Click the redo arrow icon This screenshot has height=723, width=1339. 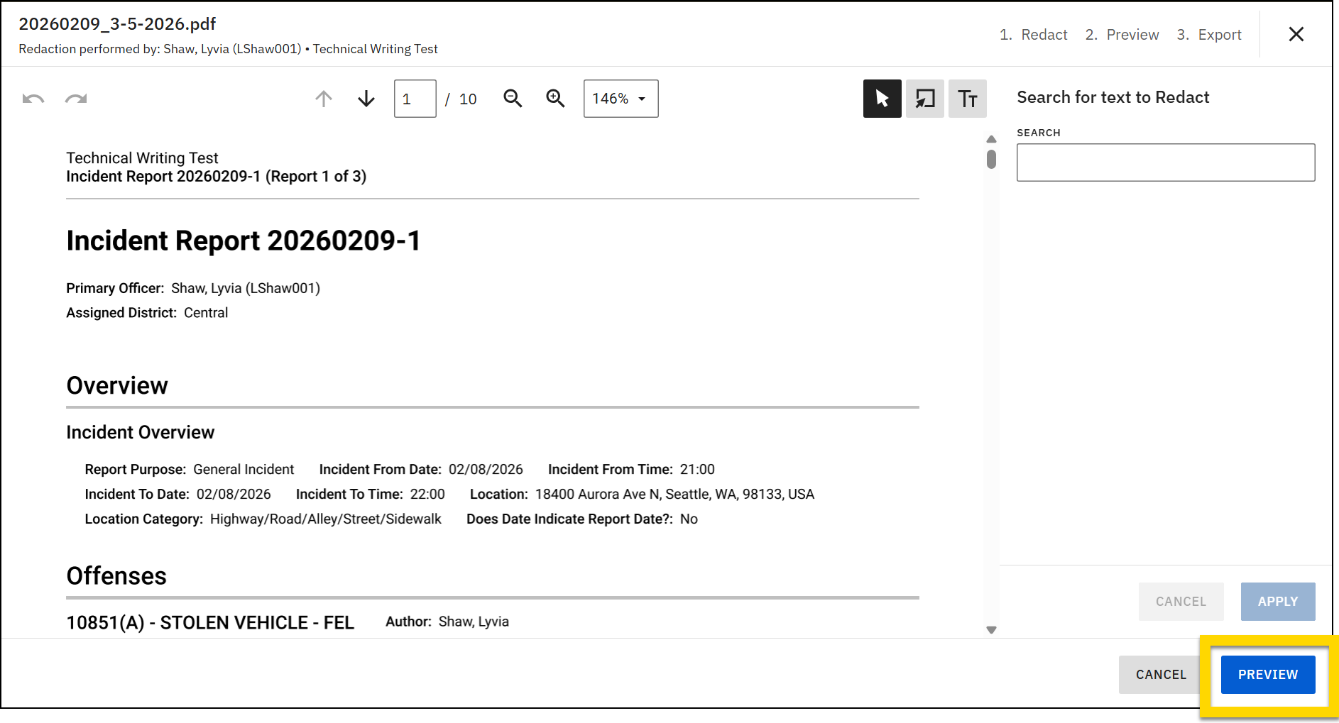point(76,99)
